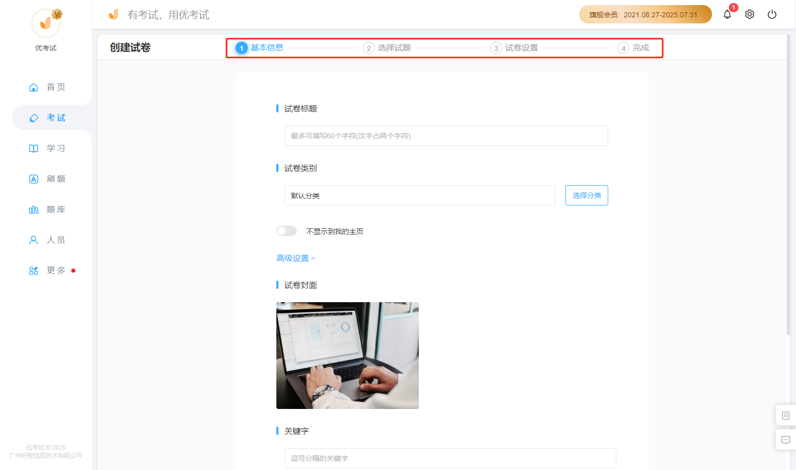Open the floating chat feedback icon

(786, 440)
